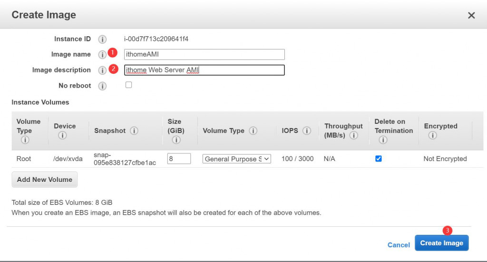The image size is (487, 262).
Task: Focus the Image name field containing ithomeAMI
Action: [x=205, y=54]
